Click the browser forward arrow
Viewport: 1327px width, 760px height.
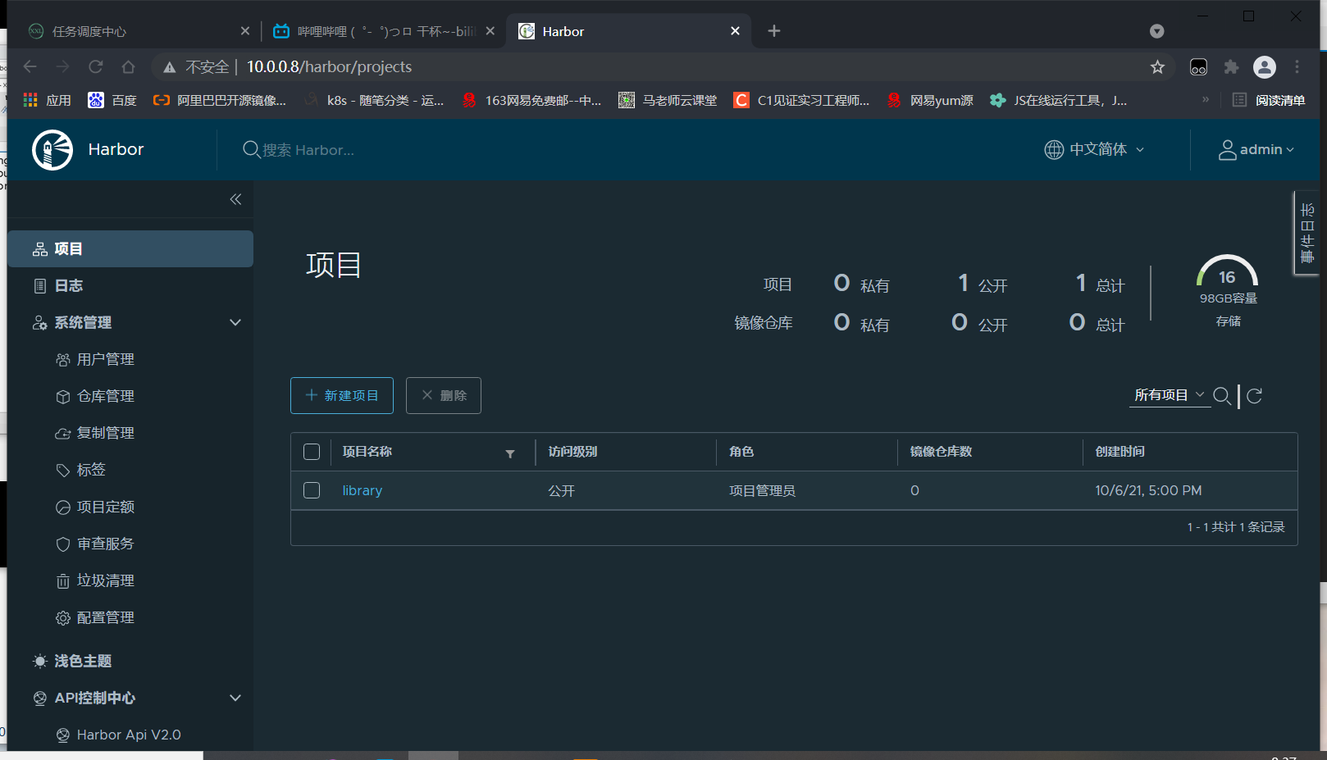[63, 66]
